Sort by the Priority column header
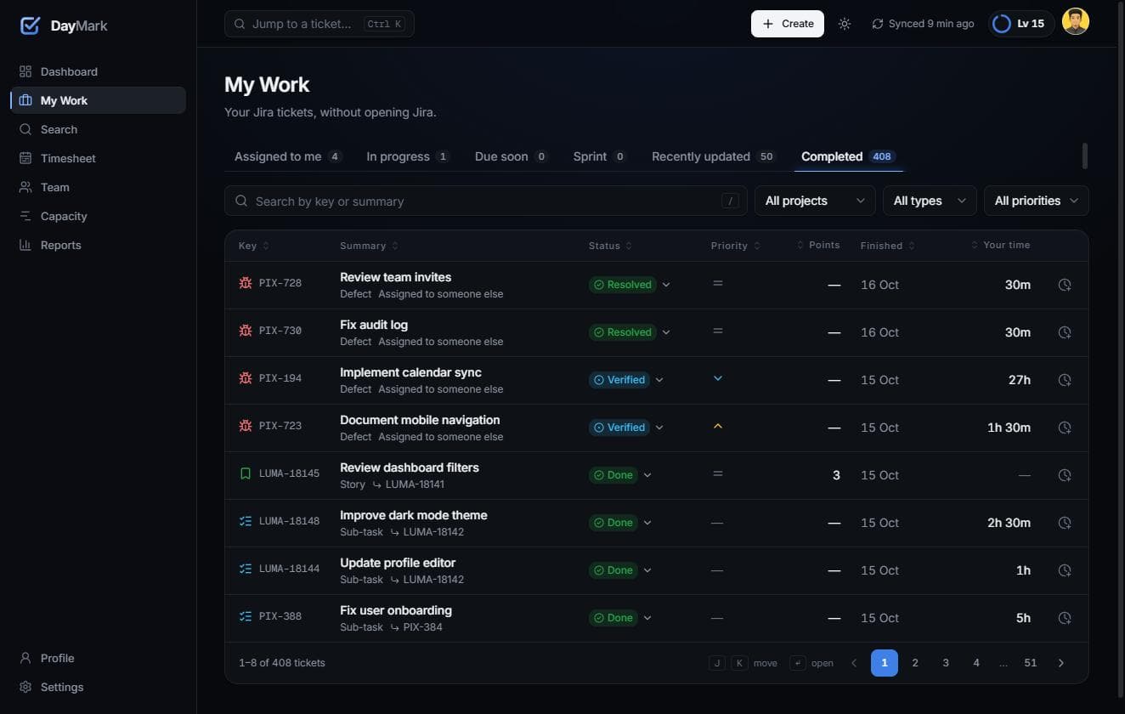This screenshot has width=1125, height=714. point(736,246)
